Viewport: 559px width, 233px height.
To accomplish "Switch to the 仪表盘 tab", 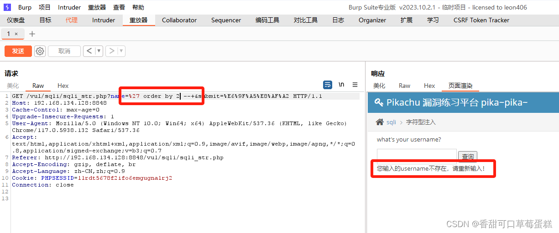I will (x=16, y=20).
